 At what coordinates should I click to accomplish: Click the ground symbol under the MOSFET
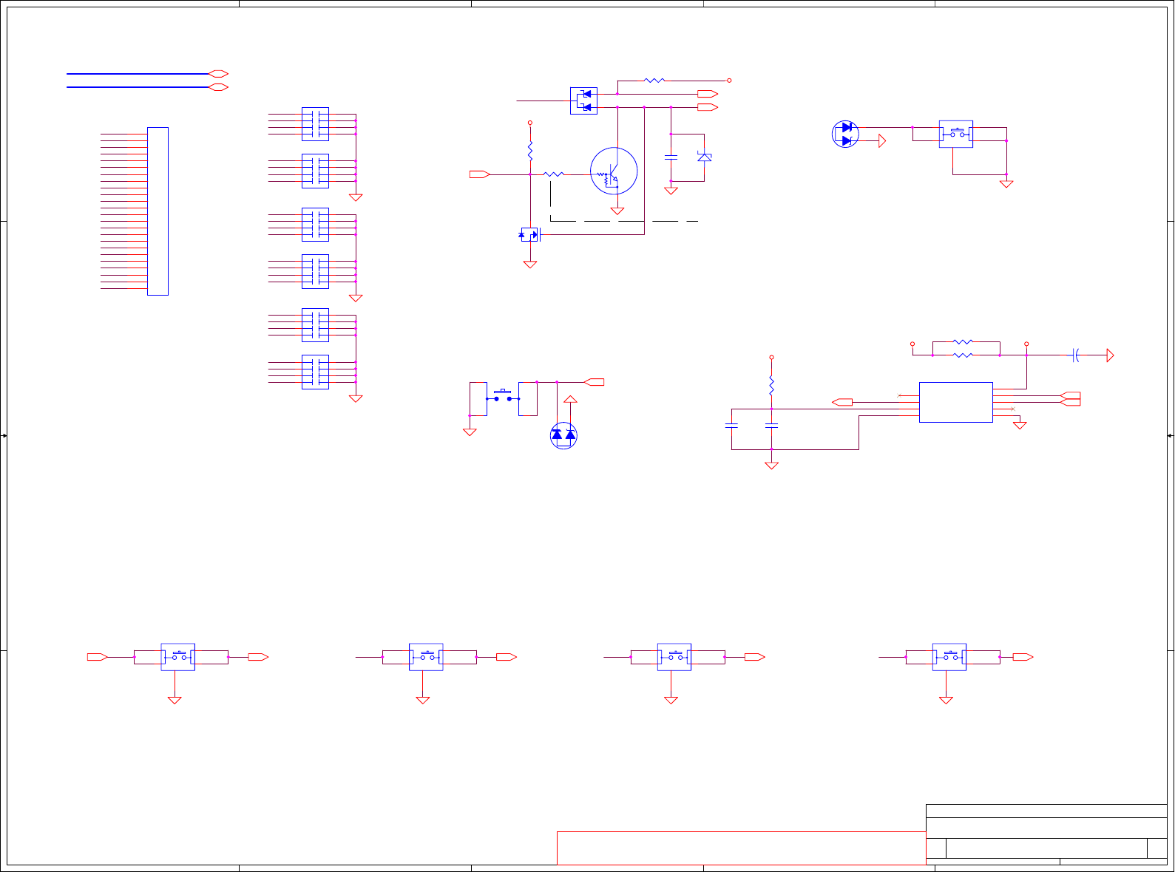529,264
